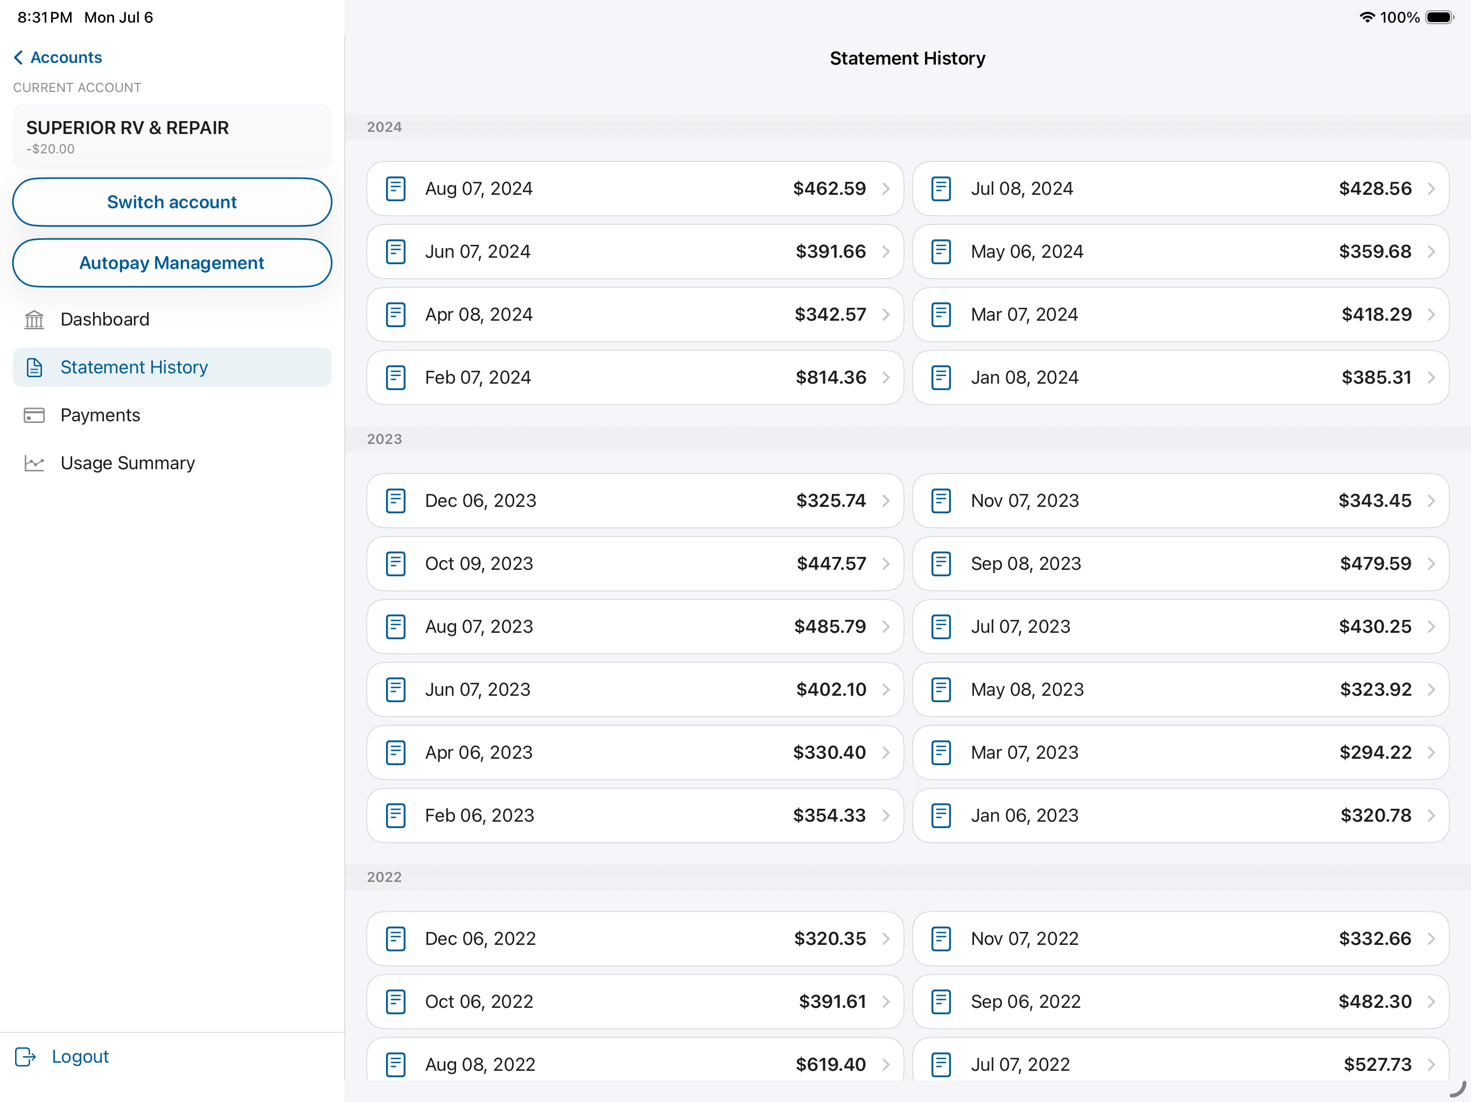This screenshot has height=1102, width=1471.
Task: Click the May 08, 2023 statement document icon
Action: (941, 690)
